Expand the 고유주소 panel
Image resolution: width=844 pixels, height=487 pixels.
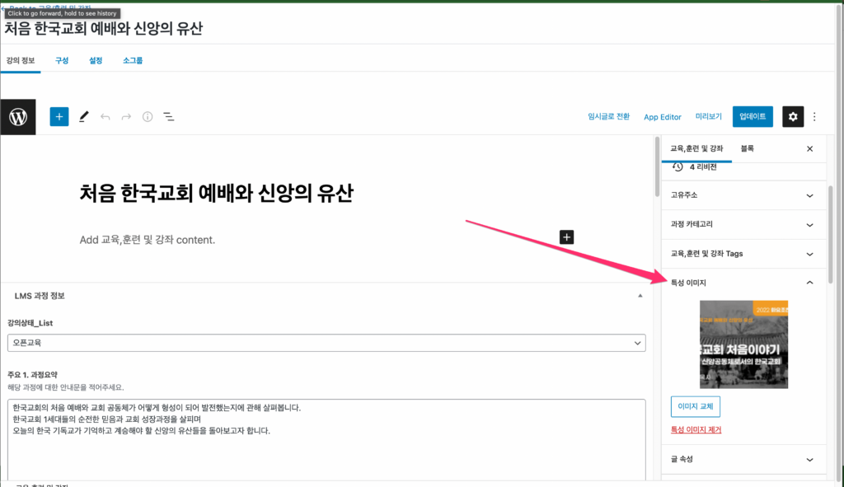point(744,195)
